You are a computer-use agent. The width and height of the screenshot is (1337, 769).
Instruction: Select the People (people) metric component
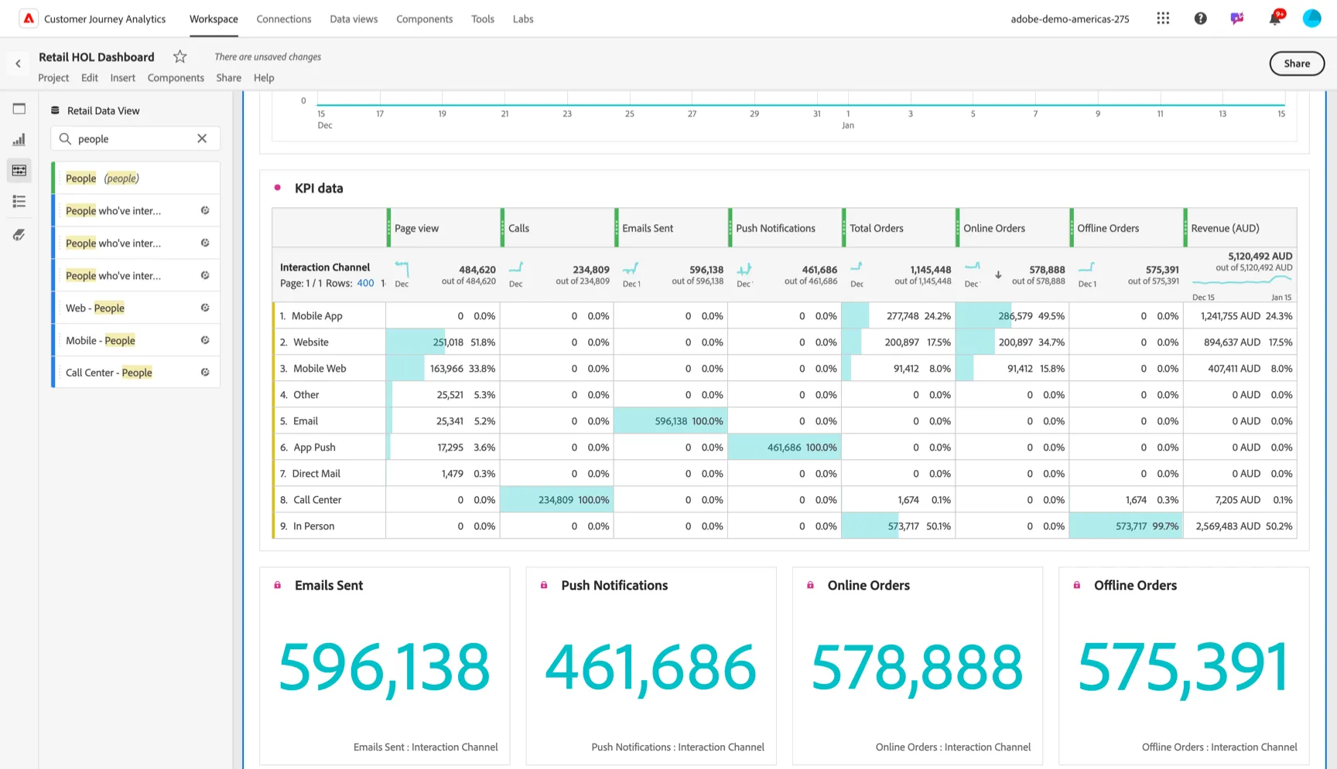click(136, 178)
